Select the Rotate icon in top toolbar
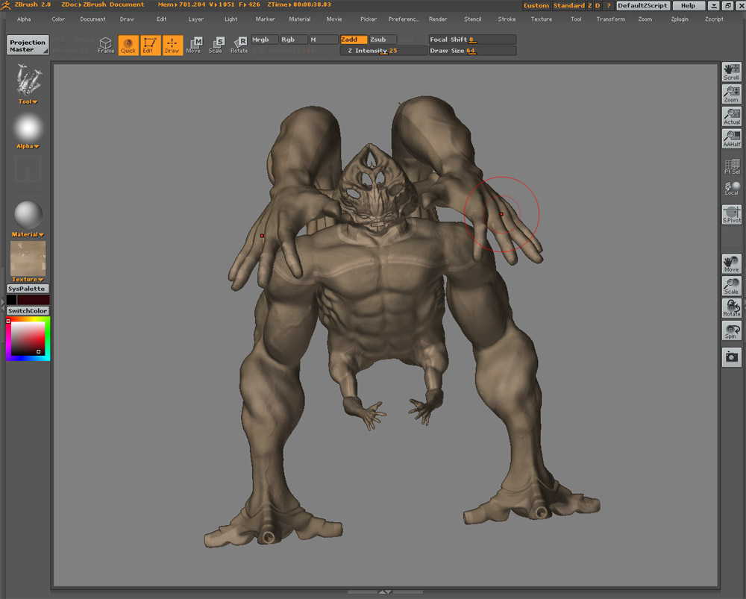This screenshot has width=746, height=599. (x=239, y=46)
